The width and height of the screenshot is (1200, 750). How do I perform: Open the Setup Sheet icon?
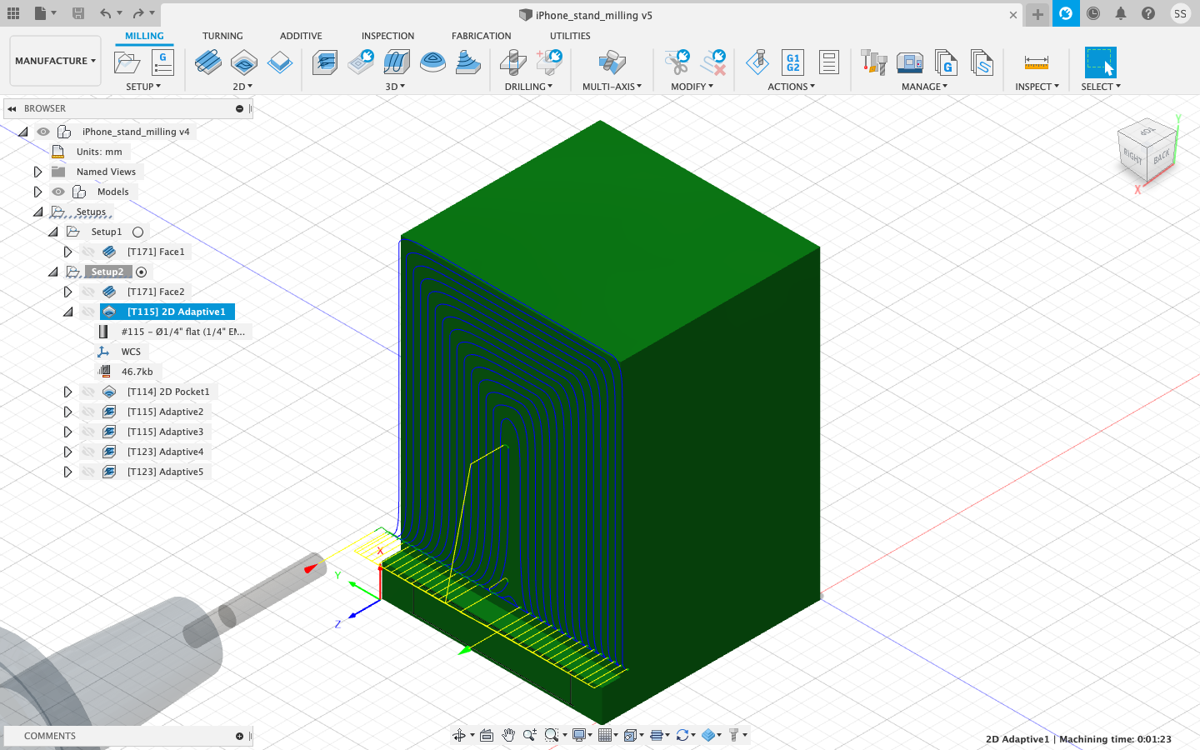click(x=829, y=62)
